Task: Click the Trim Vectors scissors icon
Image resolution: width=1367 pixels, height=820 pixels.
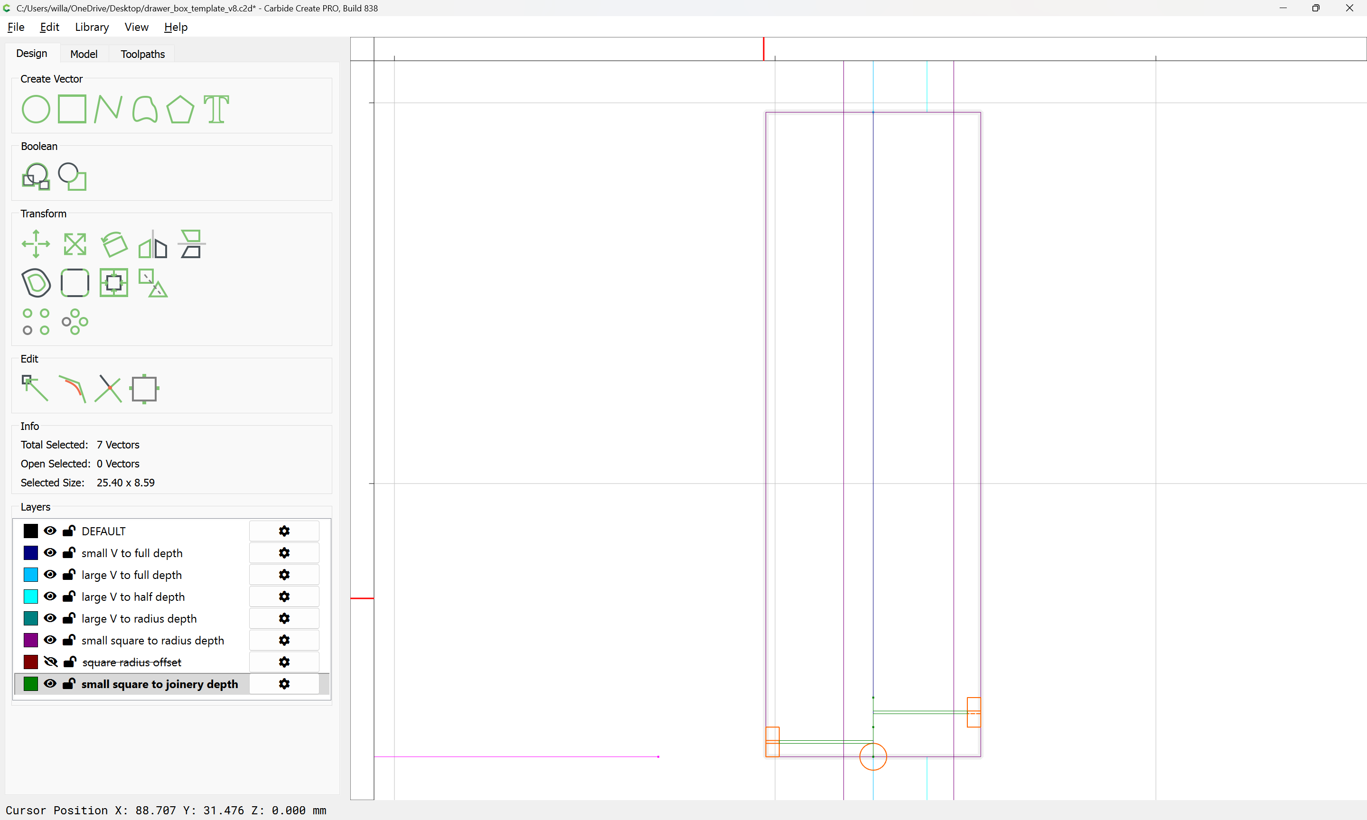Action: tap(108, 389)
